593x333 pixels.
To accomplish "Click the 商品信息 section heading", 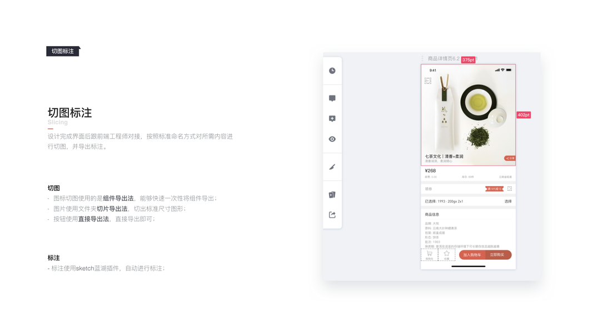I will [432, 214].
